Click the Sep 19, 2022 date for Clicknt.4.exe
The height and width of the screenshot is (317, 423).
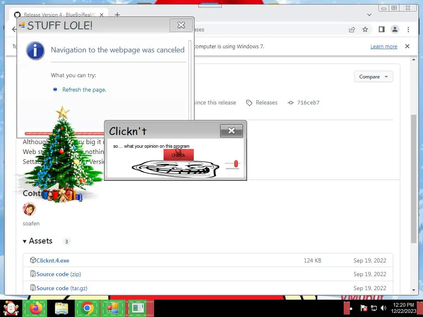point(370,260)
